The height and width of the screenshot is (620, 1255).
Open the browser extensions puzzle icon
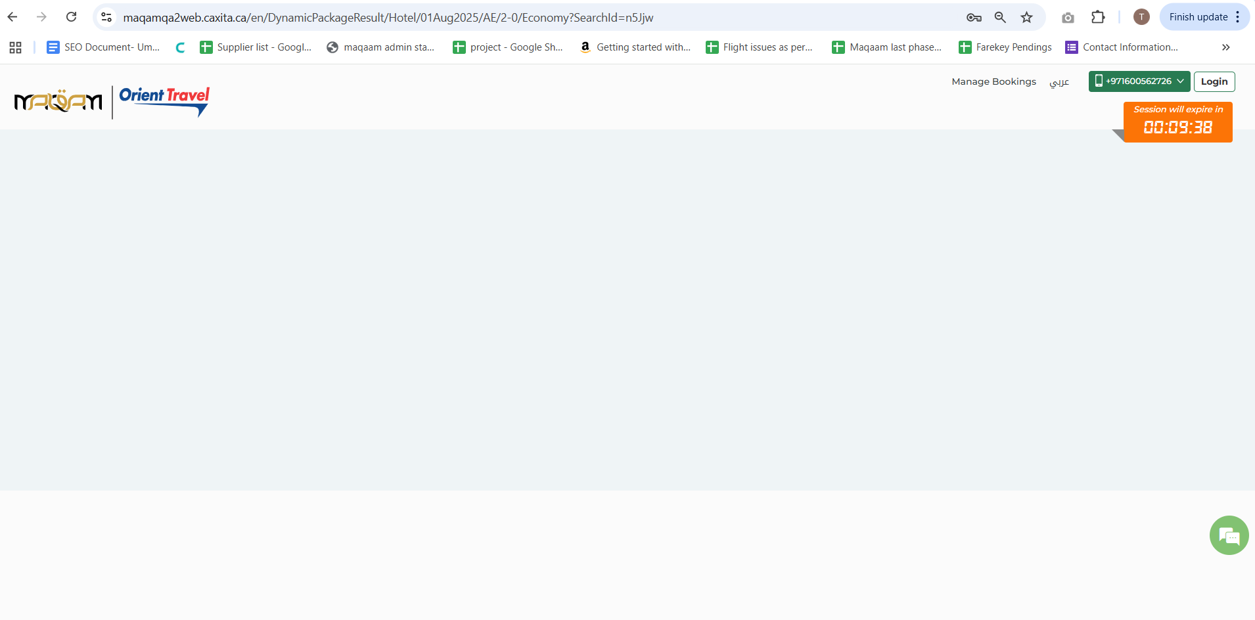(1098, 17)
